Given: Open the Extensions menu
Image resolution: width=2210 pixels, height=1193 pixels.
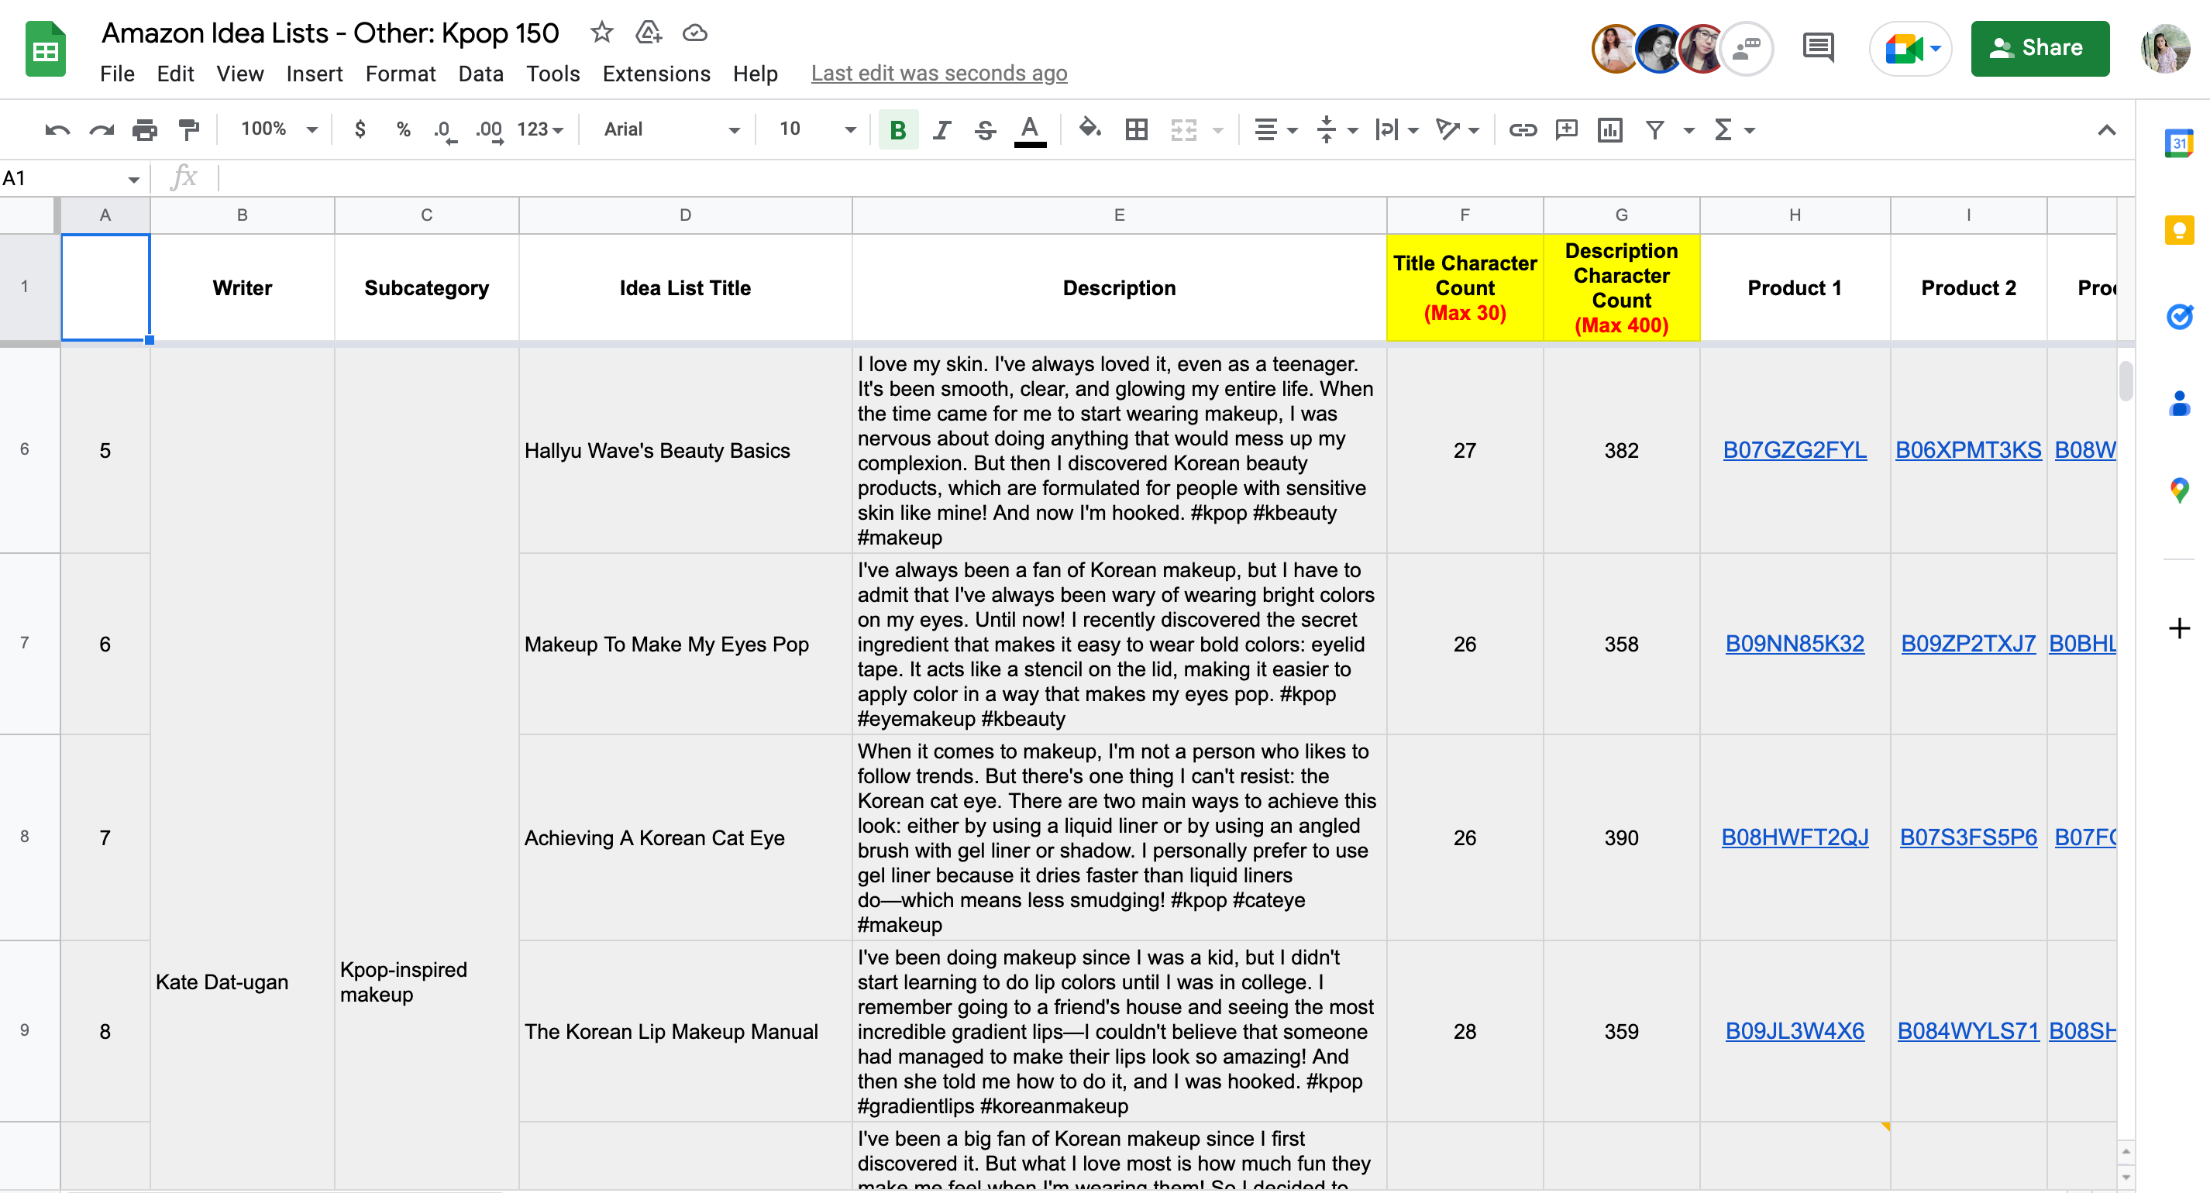Looking at the screenshot, I should click(656, 74).
